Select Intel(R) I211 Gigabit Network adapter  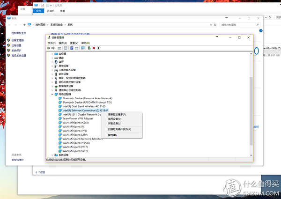pyautogui.click(x=82, y=114)
